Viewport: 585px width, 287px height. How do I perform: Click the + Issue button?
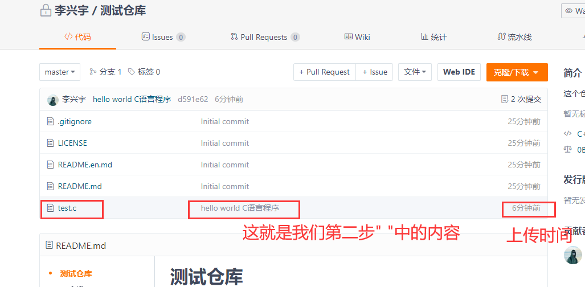click(374, 72)
